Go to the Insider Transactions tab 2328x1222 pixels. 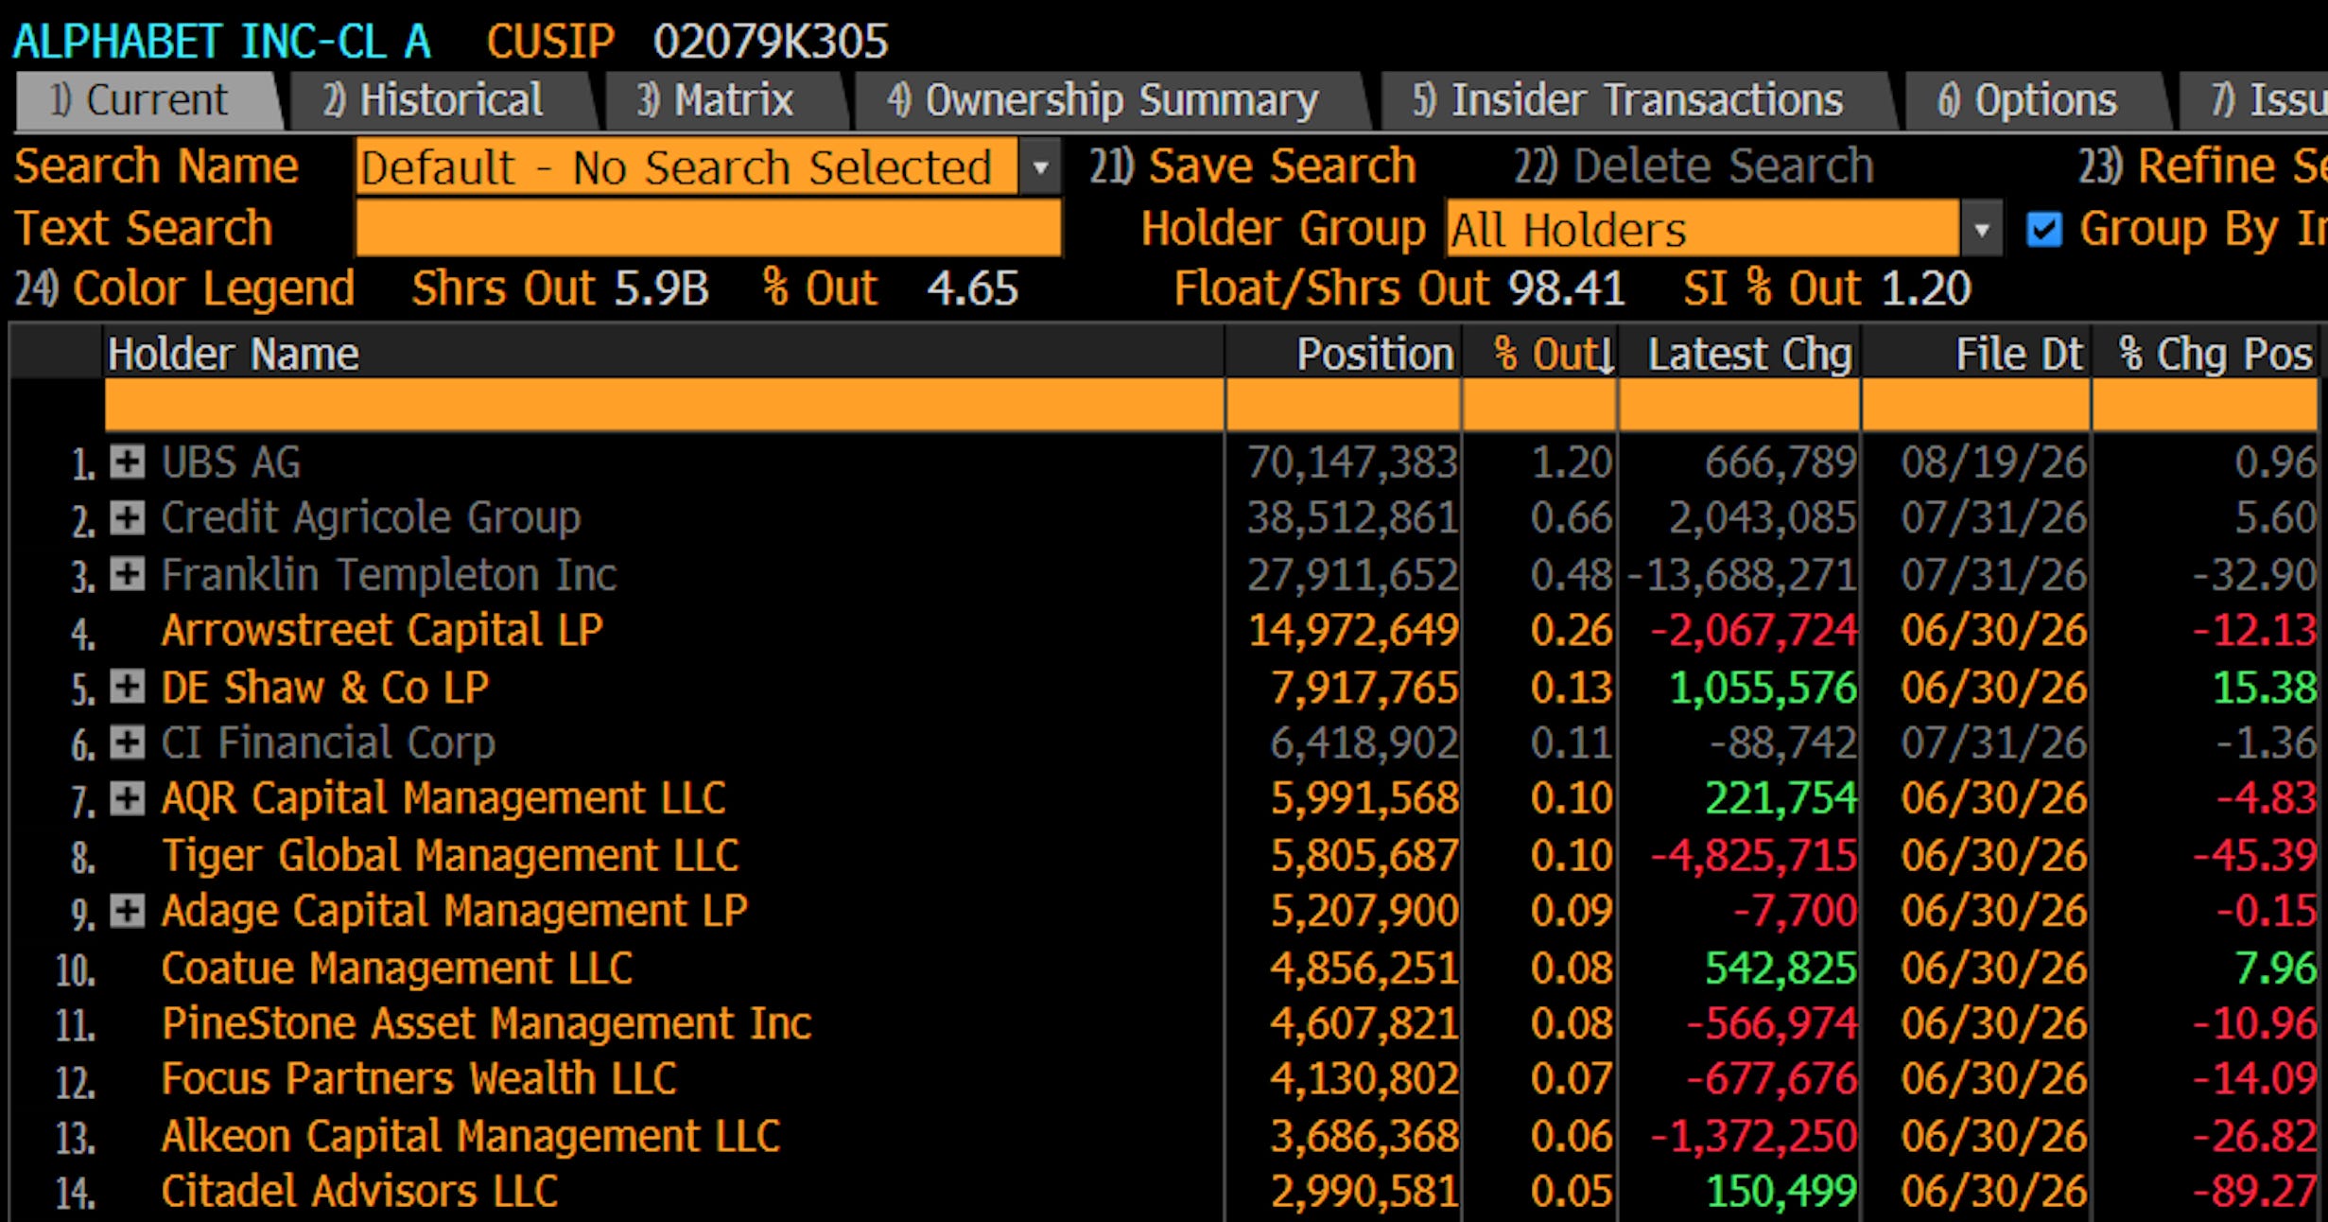[x=1627, y=100]
